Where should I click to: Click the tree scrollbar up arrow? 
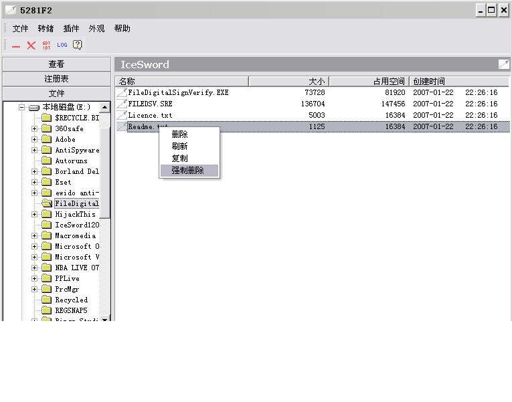point(105,107)
